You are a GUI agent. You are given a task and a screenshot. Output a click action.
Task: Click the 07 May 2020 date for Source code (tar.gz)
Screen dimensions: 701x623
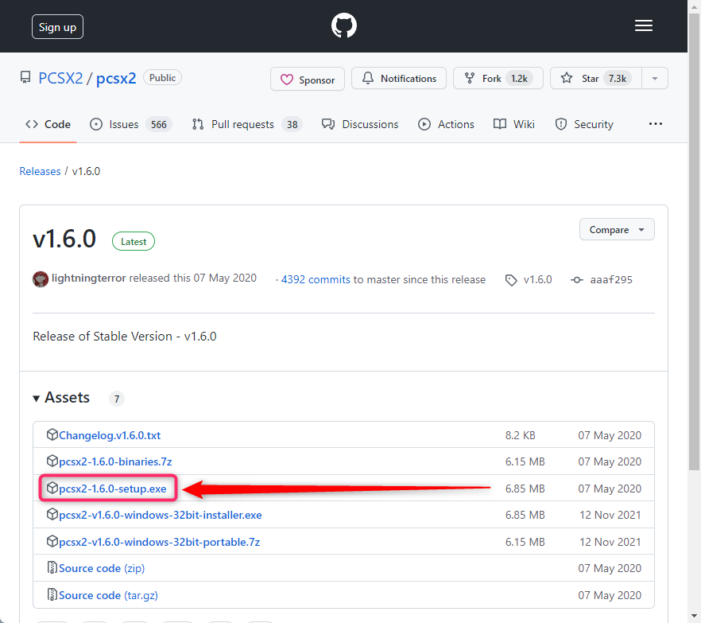(610, 595)
